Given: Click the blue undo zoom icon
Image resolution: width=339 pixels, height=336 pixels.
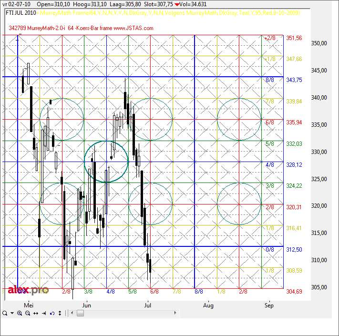Looking at the screenshot, I should click(x=51, y=313).
